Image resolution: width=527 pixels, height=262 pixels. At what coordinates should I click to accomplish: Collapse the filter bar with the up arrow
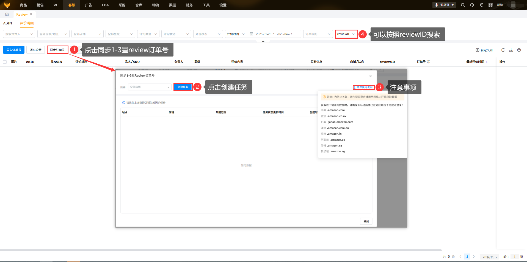tap(263, 41)
